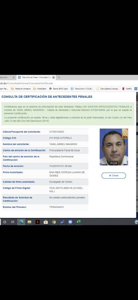Click 'Estatus del Proceso' label
Screen dimensions: 138x300
[x=14, y=207]
